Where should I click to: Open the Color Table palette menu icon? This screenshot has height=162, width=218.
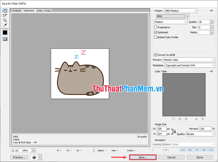click(211, 71)
